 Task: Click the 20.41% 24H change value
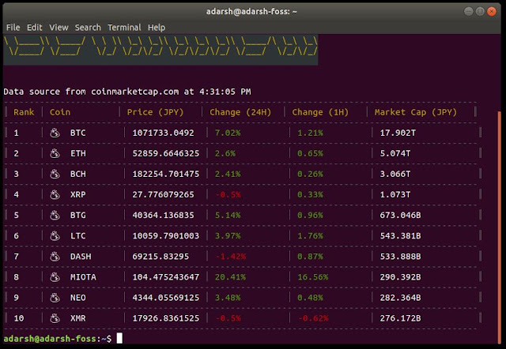tap(230, 277)
